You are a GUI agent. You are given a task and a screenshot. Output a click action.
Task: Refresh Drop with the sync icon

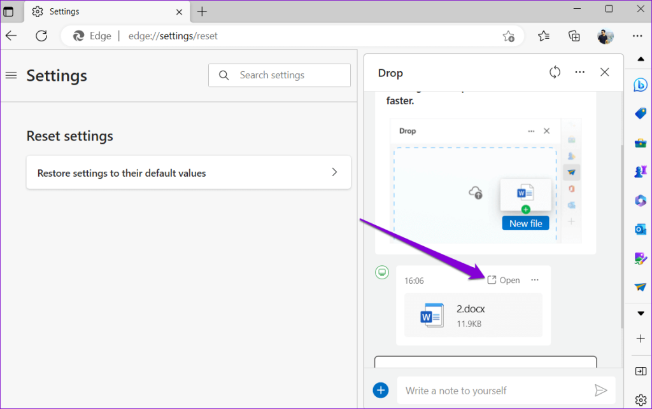click(555, 72)
